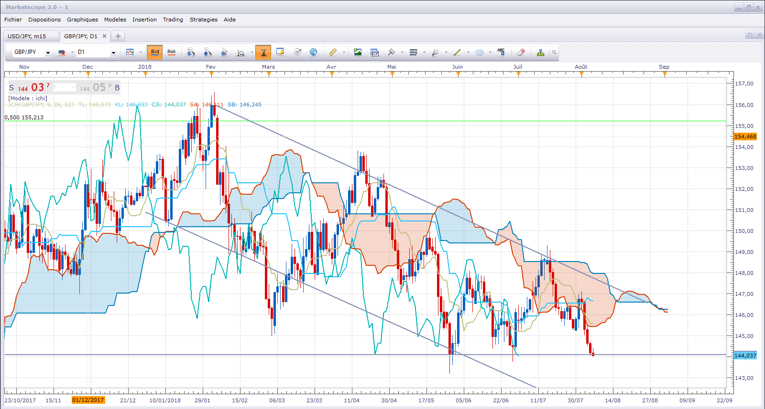The image size is (765, 409).
Task: Click the lot amount input field
Action: click(64, 87)
